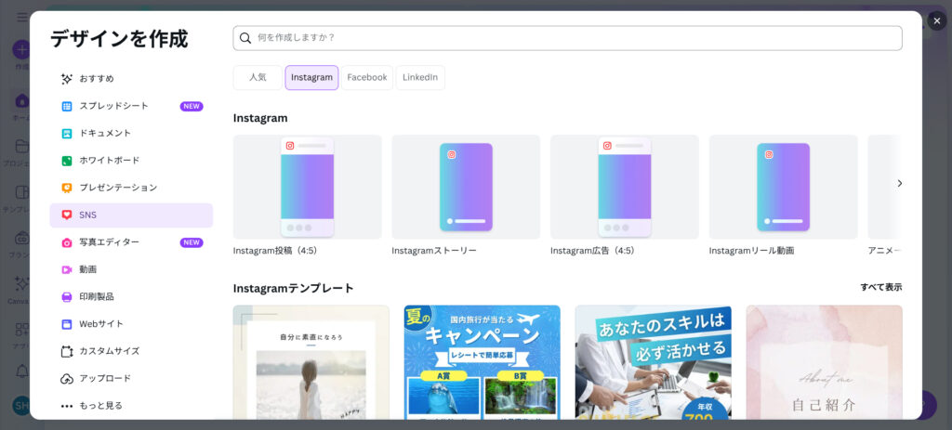Click すべて表示 link for templates
952x430 pixels.
(881, 288)
